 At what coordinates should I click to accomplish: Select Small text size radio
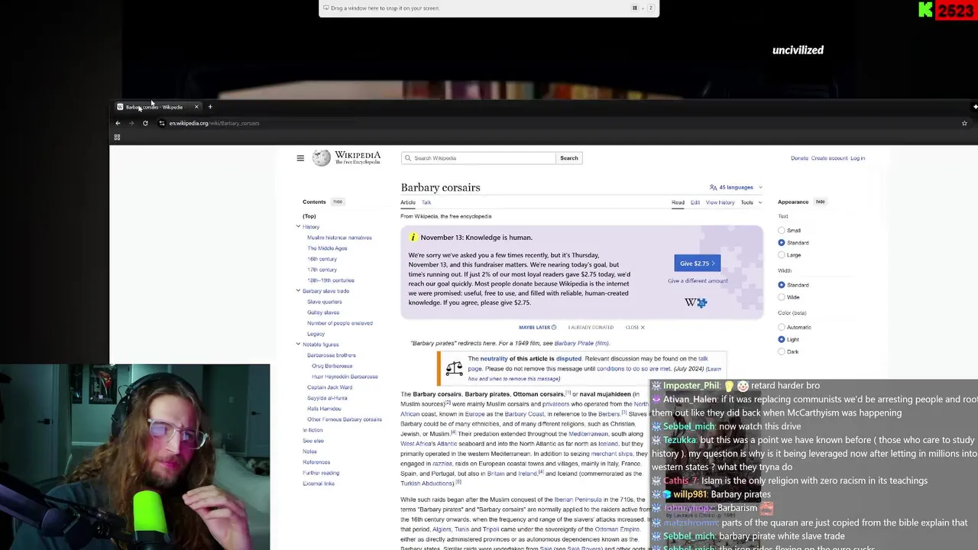tap(781, 231)
